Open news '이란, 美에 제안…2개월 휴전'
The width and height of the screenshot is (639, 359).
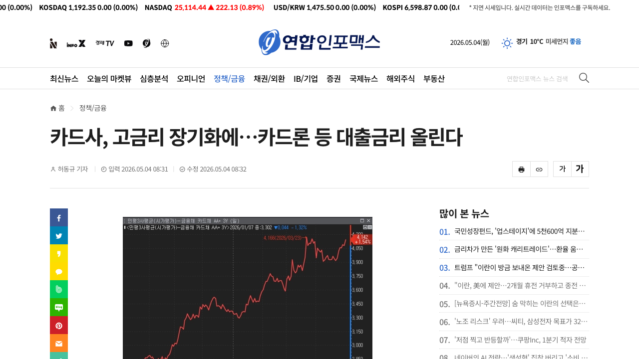point(520,285)
